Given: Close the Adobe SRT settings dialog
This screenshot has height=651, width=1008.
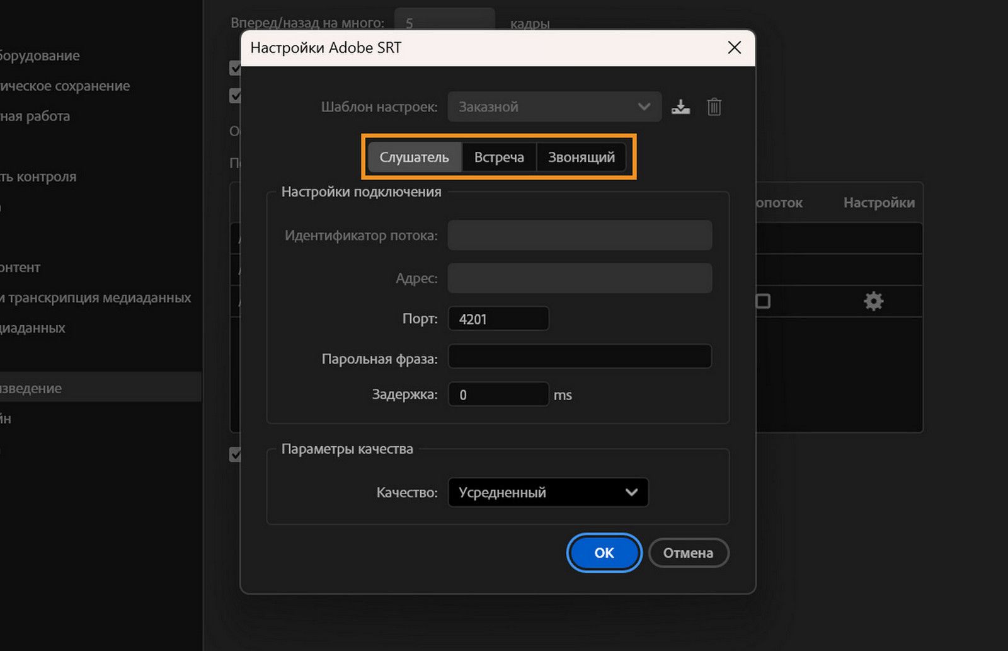Looking at the screenshot, I should (734, 48).
